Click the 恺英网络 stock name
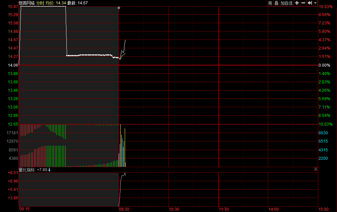The image size is (337, 212). (27, 3)
